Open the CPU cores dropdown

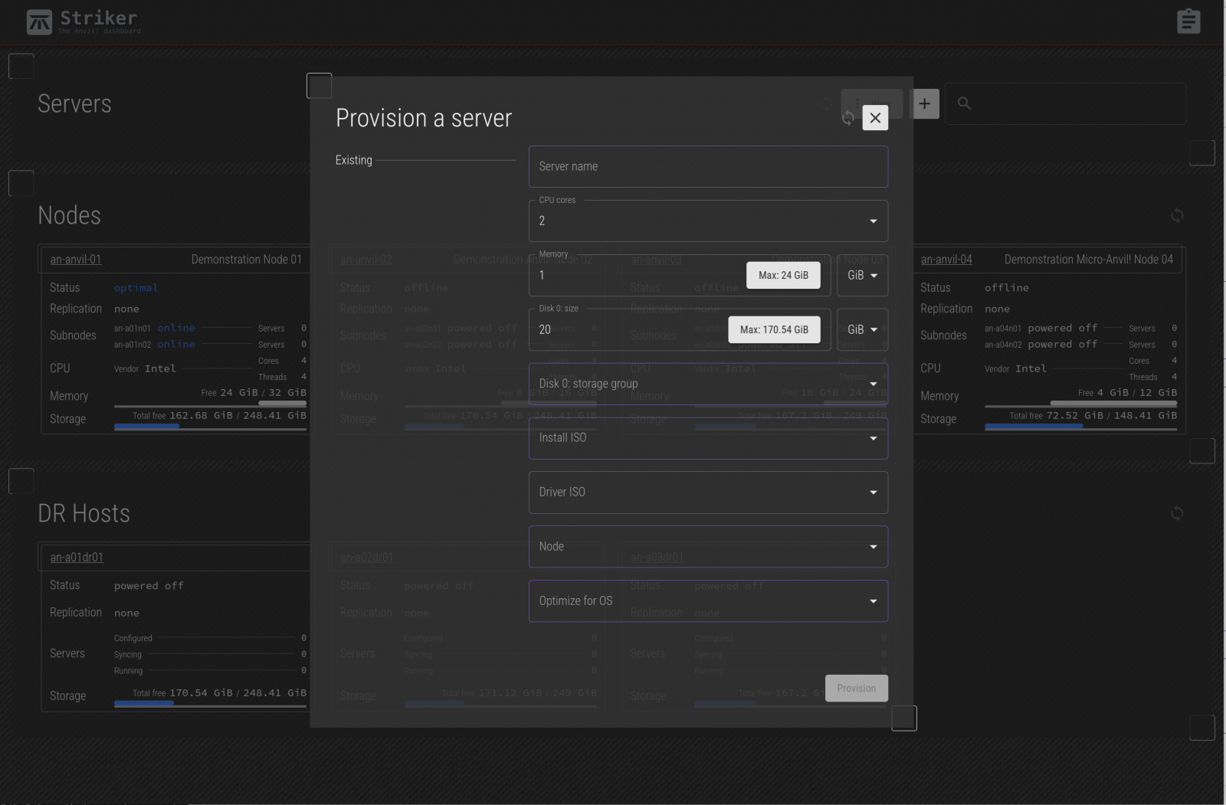pyautogui.click(x=708, y=221)
